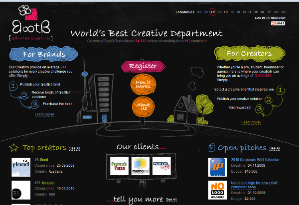This screenshot has height=205, width=299.
Task: Click the Top creators star icon
Action: [14, 148]
